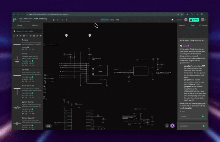The width and height of the screenshot is (220, 142).
Task: Select the Net Portal part
Action: (x=27, y=76)
